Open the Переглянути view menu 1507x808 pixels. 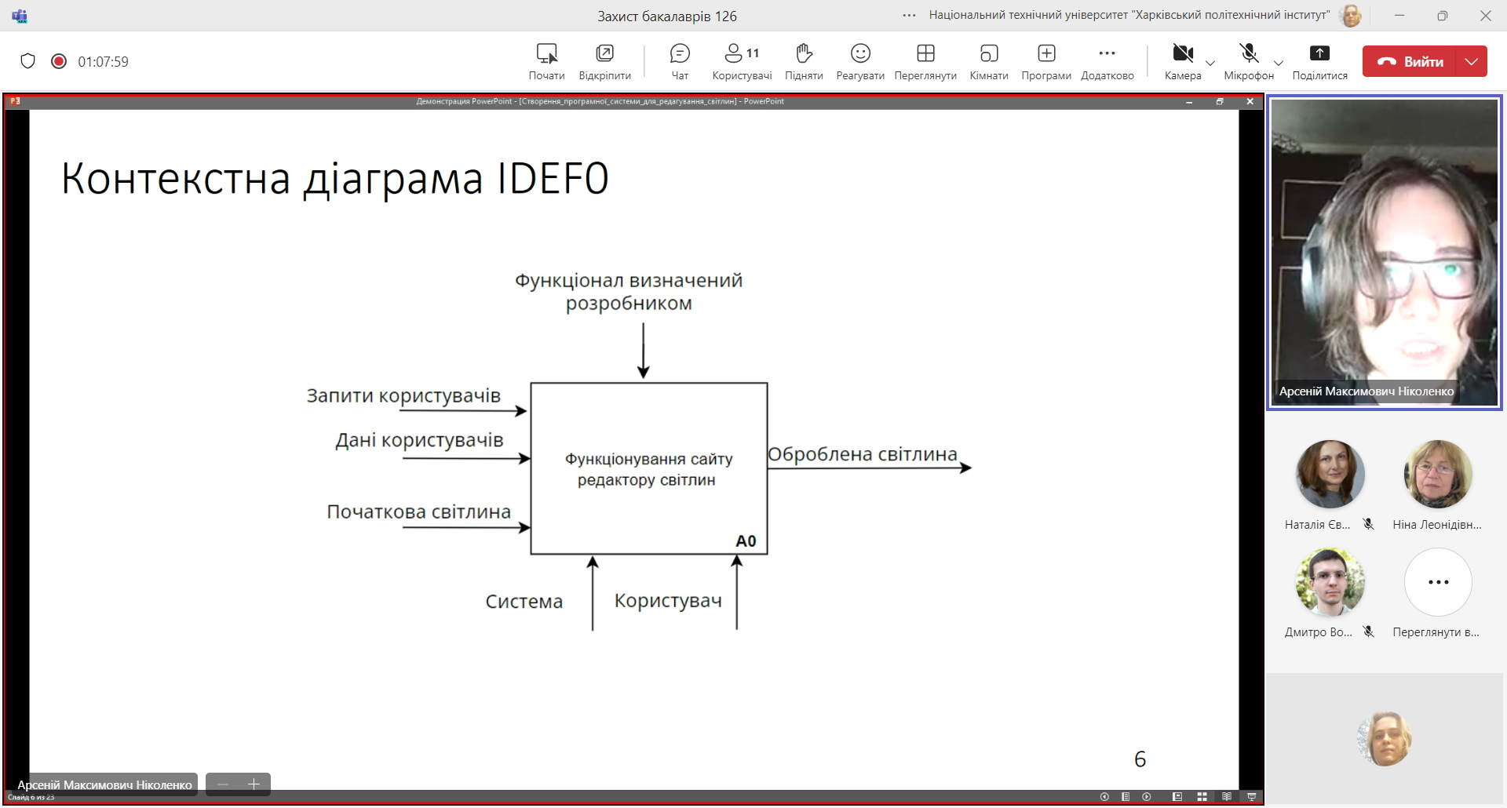pos(925,61)
